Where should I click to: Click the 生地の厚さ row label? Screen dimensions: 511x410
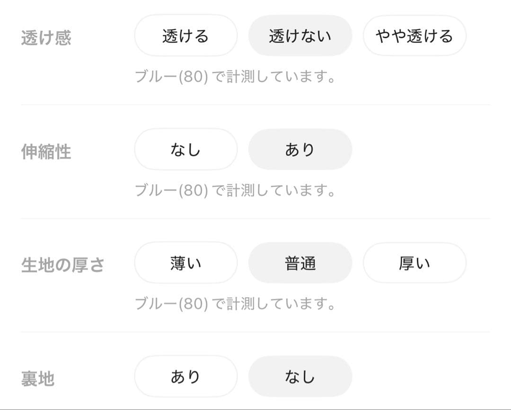[62, 265]
